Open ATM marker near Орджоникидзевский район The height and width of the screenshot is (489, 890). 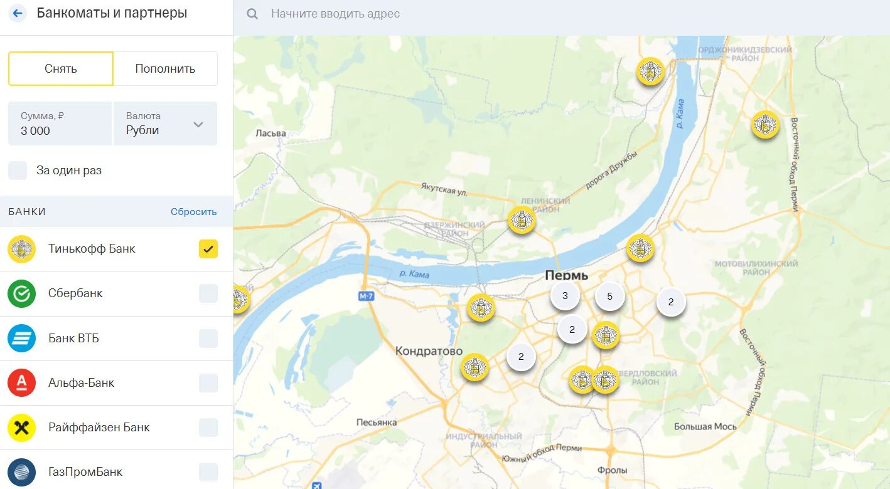click(x=650, y=71)
